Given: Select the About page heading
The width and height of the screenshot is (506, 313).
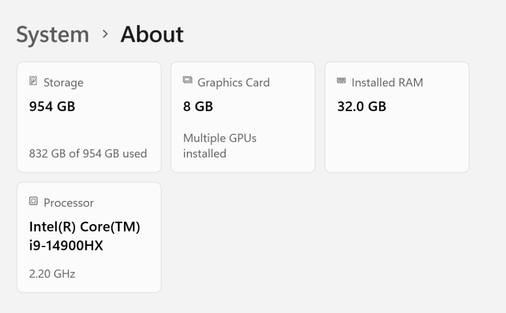Looking at the screenshot, I should 152,34.
